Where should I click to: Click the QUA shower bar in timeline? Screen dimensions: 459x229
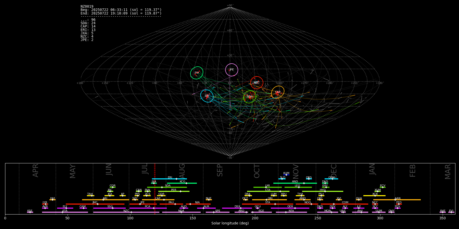coord(359,200)
